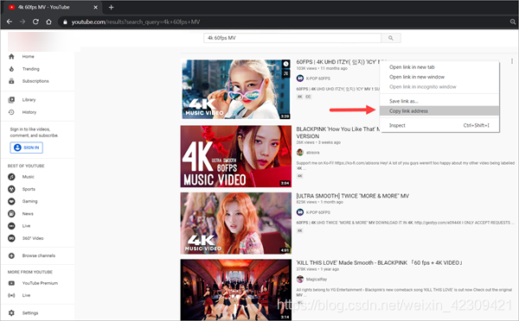Click the Gaming icon under Best of YouTube
Image resolution: width=519 pixels, height=321 pixels.
coord(11,201)
